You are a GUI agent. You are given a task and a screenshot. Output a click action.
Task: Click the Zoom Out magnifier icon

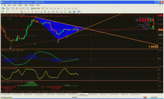(57, 12)
